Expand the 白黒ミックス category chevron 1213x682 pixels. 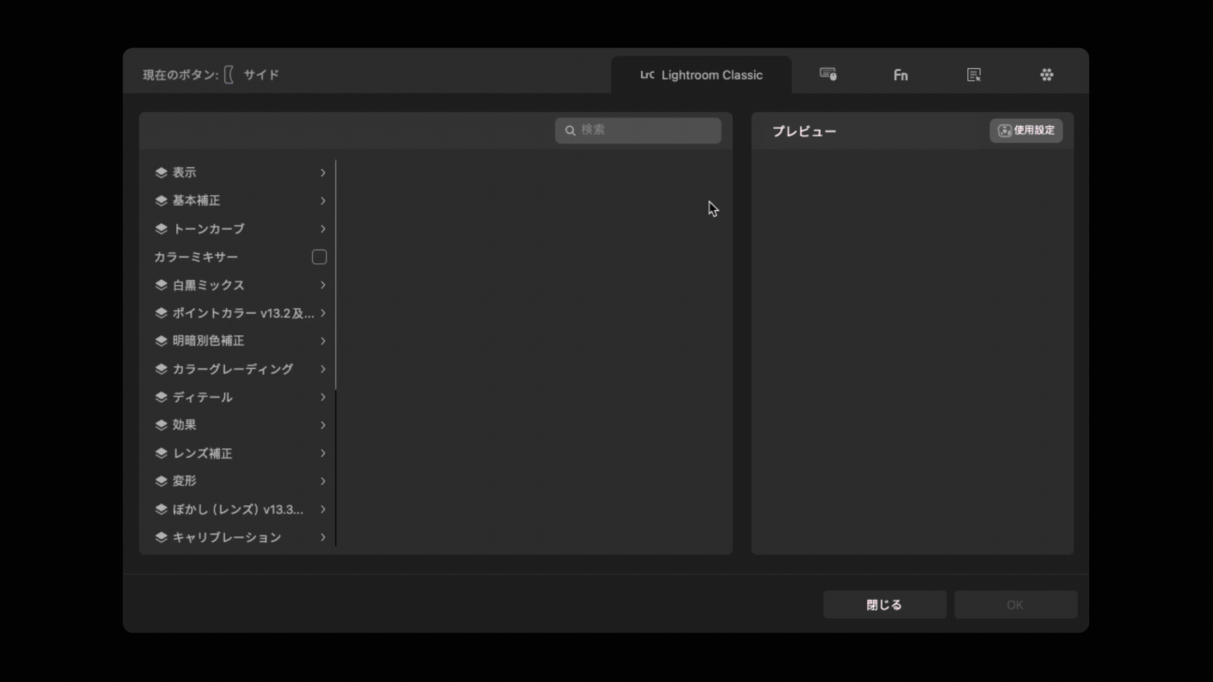[x=323, y=285]
